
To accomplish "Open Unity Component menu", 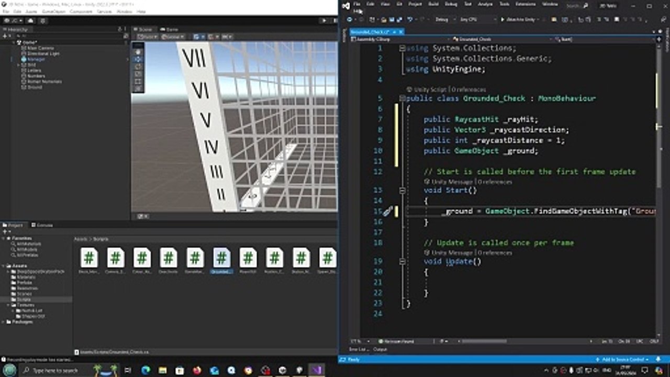I will pos(81,11).
